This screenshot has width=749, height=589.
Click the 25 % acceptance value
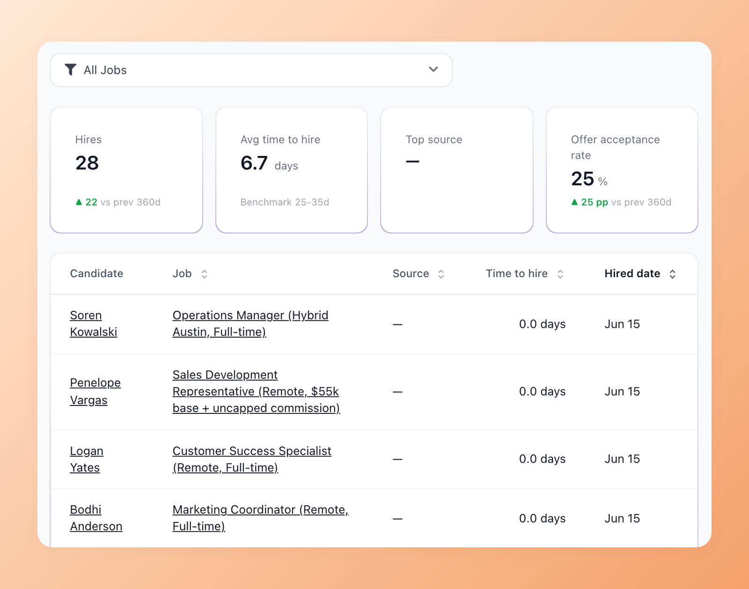click(589, 179)
